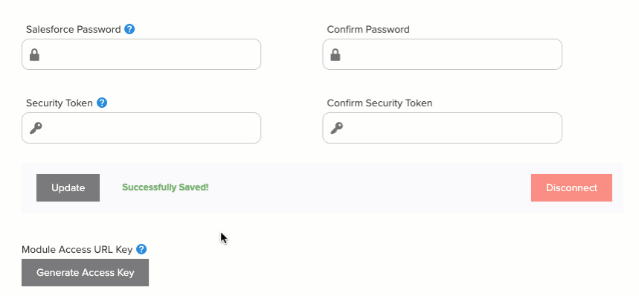
Task: Click key icon in Confirm Security Token field
Action: point(336,128)
